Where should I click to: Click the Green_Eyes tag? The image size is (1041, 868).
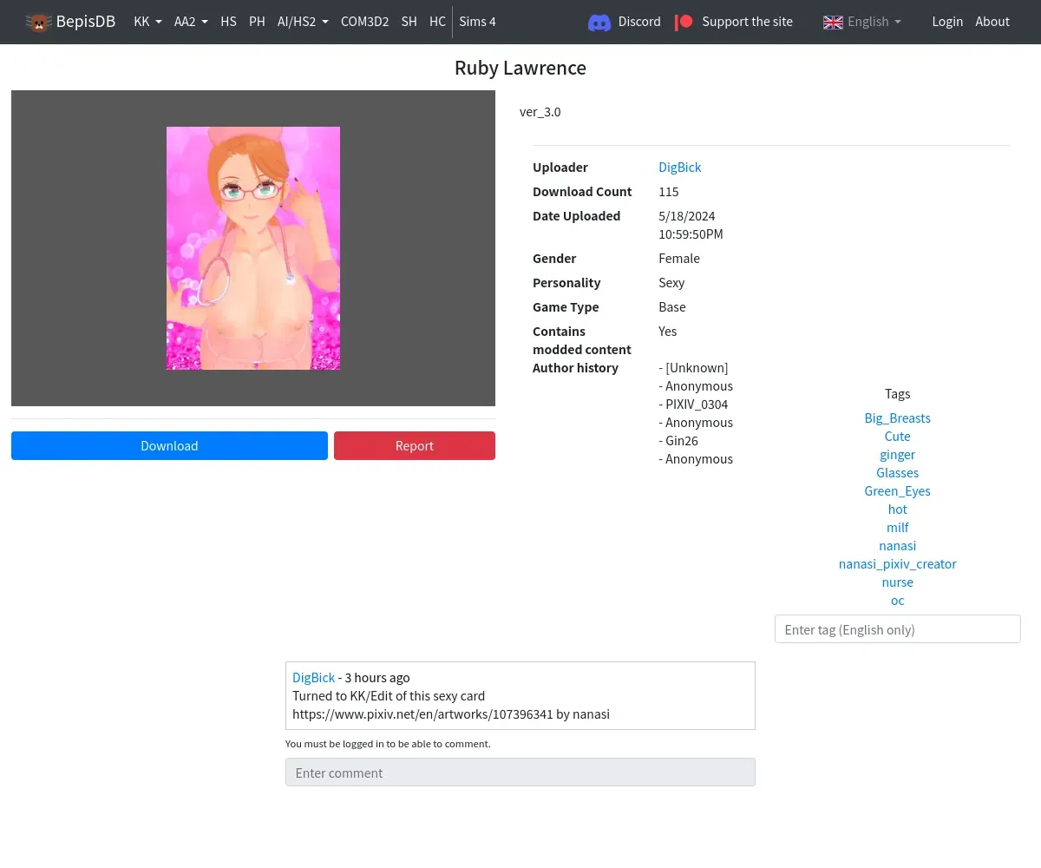click(897, 490)
